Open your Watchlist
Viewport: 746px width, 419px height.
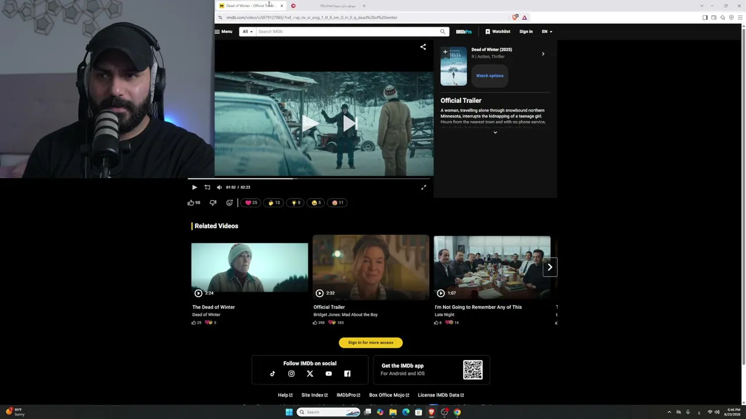pos(498,31)
